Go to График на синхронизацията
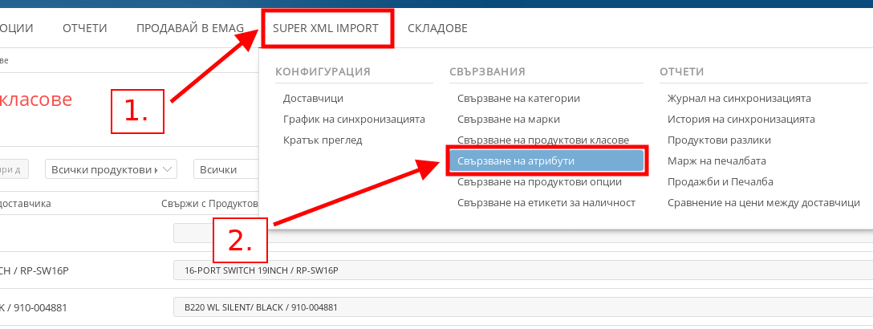The image size is (873, 329). (x=353, y=120)
